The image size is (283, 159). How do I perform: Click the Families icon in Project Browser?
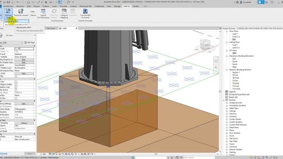(x=227, y=100)
